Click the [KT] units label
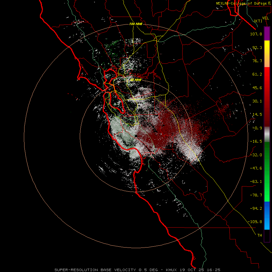This screenshot has height=272, width=272. coord(258,21)
